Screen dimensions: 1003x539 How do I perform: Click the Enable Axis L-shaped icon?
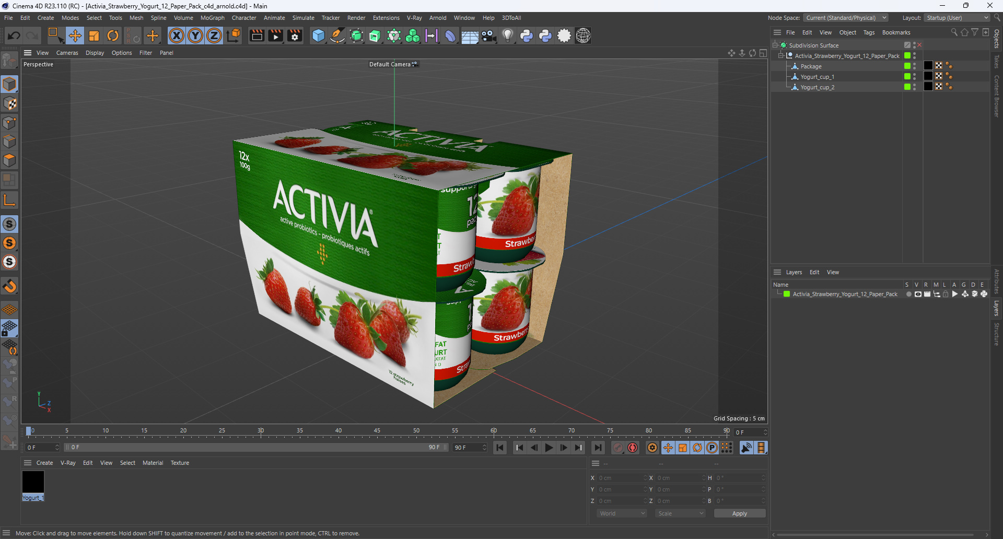(9, 200)
